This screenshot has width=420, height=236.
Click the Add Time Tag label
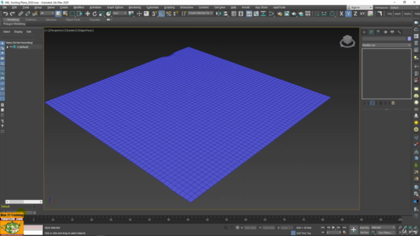pyautogui.click(x=304, y=233)
